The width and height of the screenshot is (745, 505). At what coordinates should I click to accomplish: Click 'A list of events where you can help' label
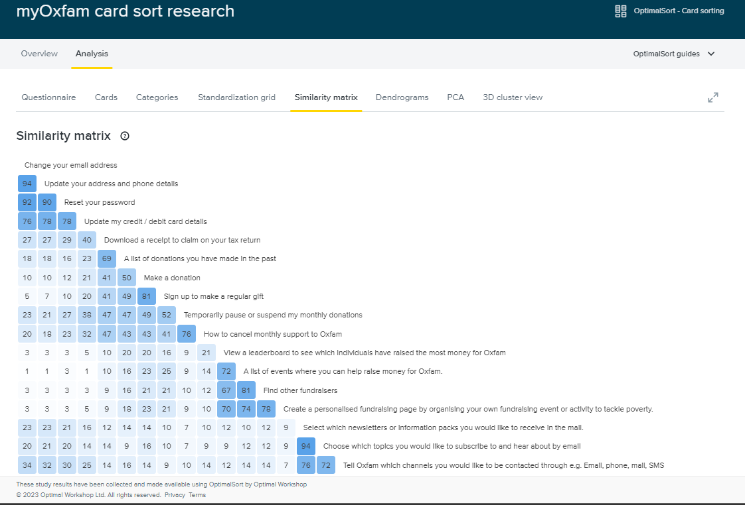[x=343, y=371]
